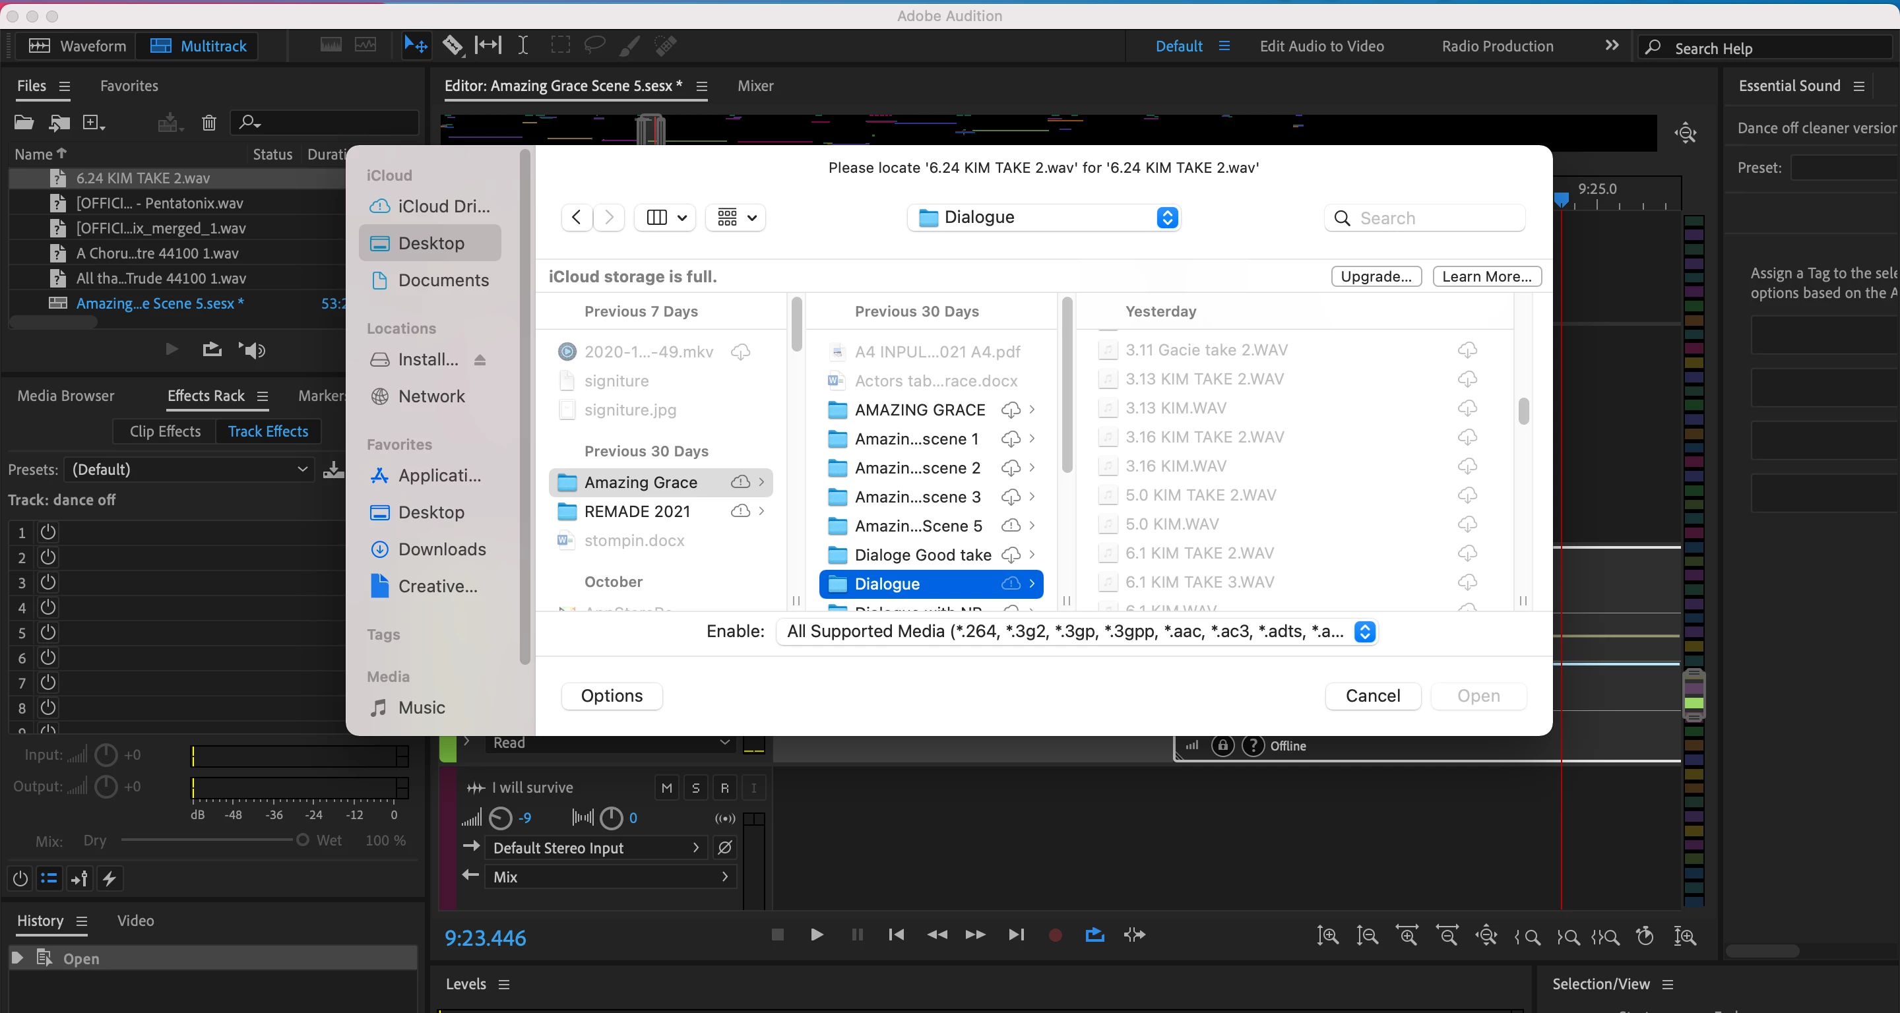Toggle power for effects slot 1
1900x1013 pixels.
pyautogui.click(x=48, y=532)
